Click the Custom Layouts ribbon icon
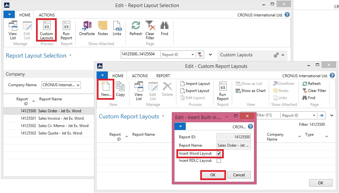339x193 pixels. pyautogui.click(x=47, y=30)
